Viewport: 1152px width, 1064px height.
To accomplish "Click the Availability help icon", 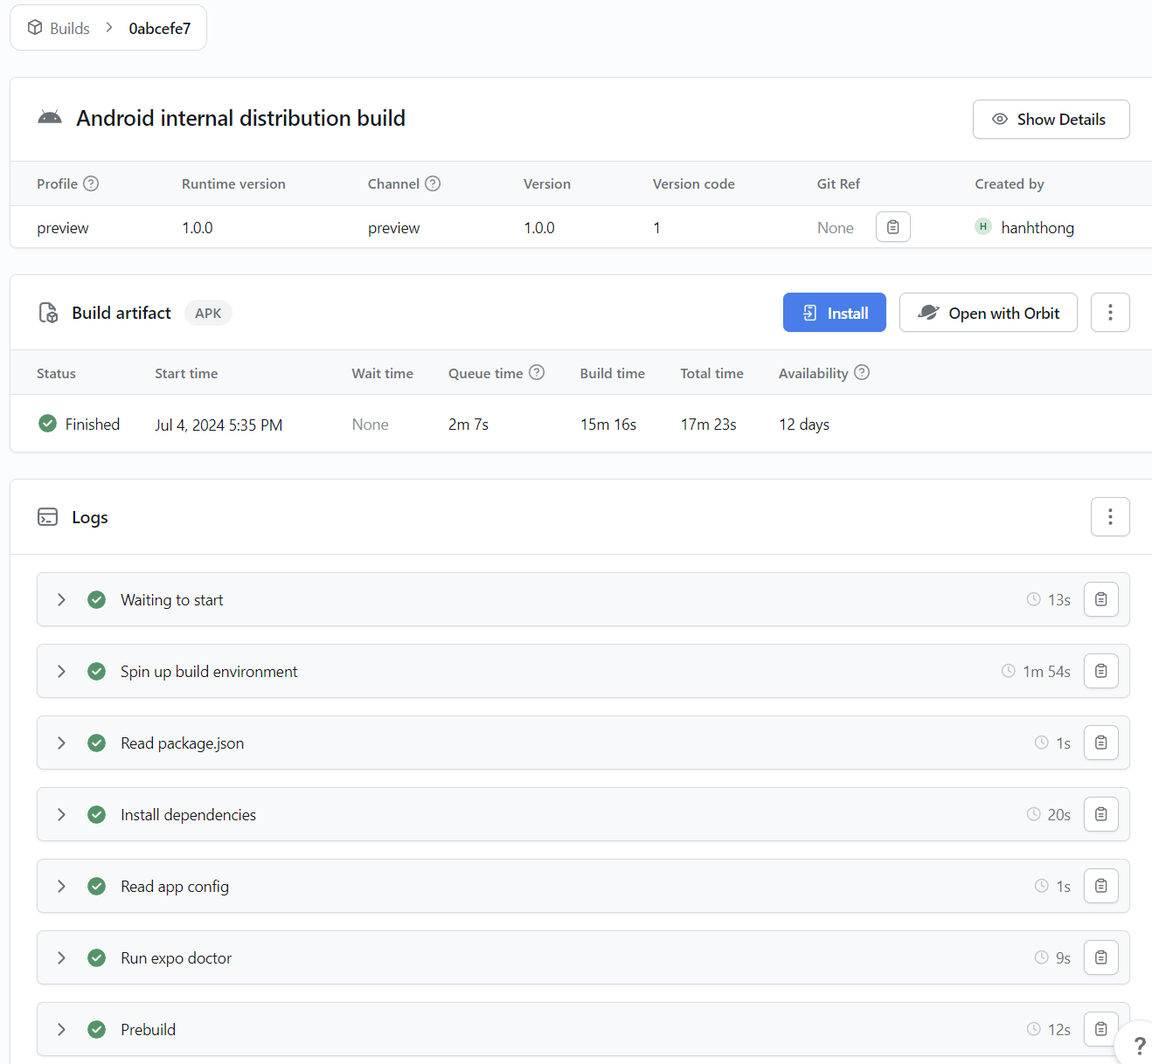I will click(x=862, y=373).
